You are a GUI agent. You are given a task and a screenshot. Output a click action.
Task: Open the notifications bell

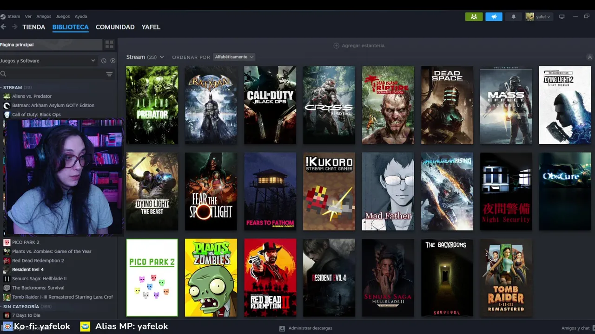click(x=514, y=17)
